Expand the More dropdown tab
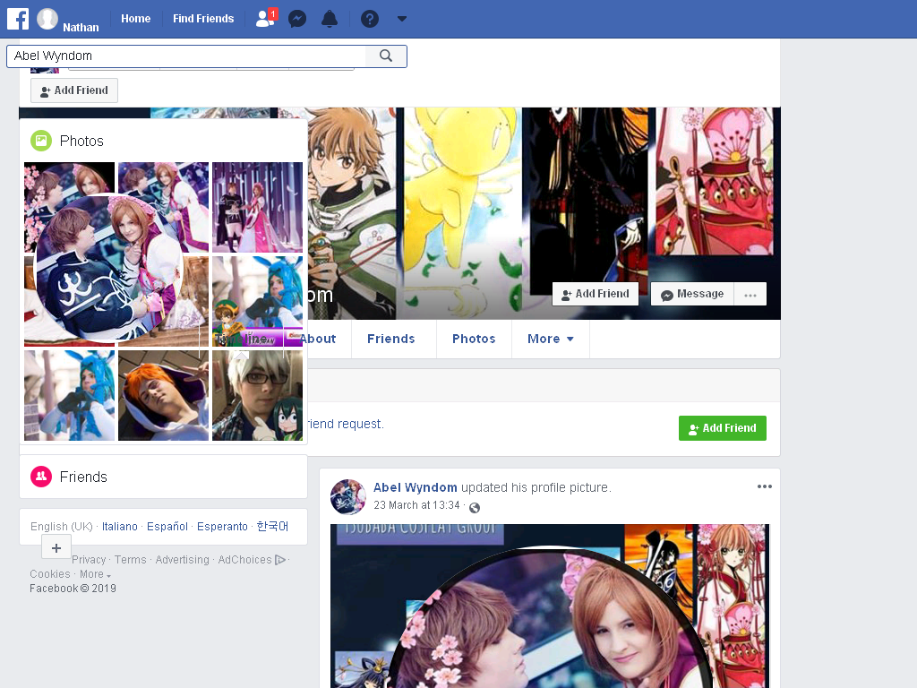 (551, 339)
